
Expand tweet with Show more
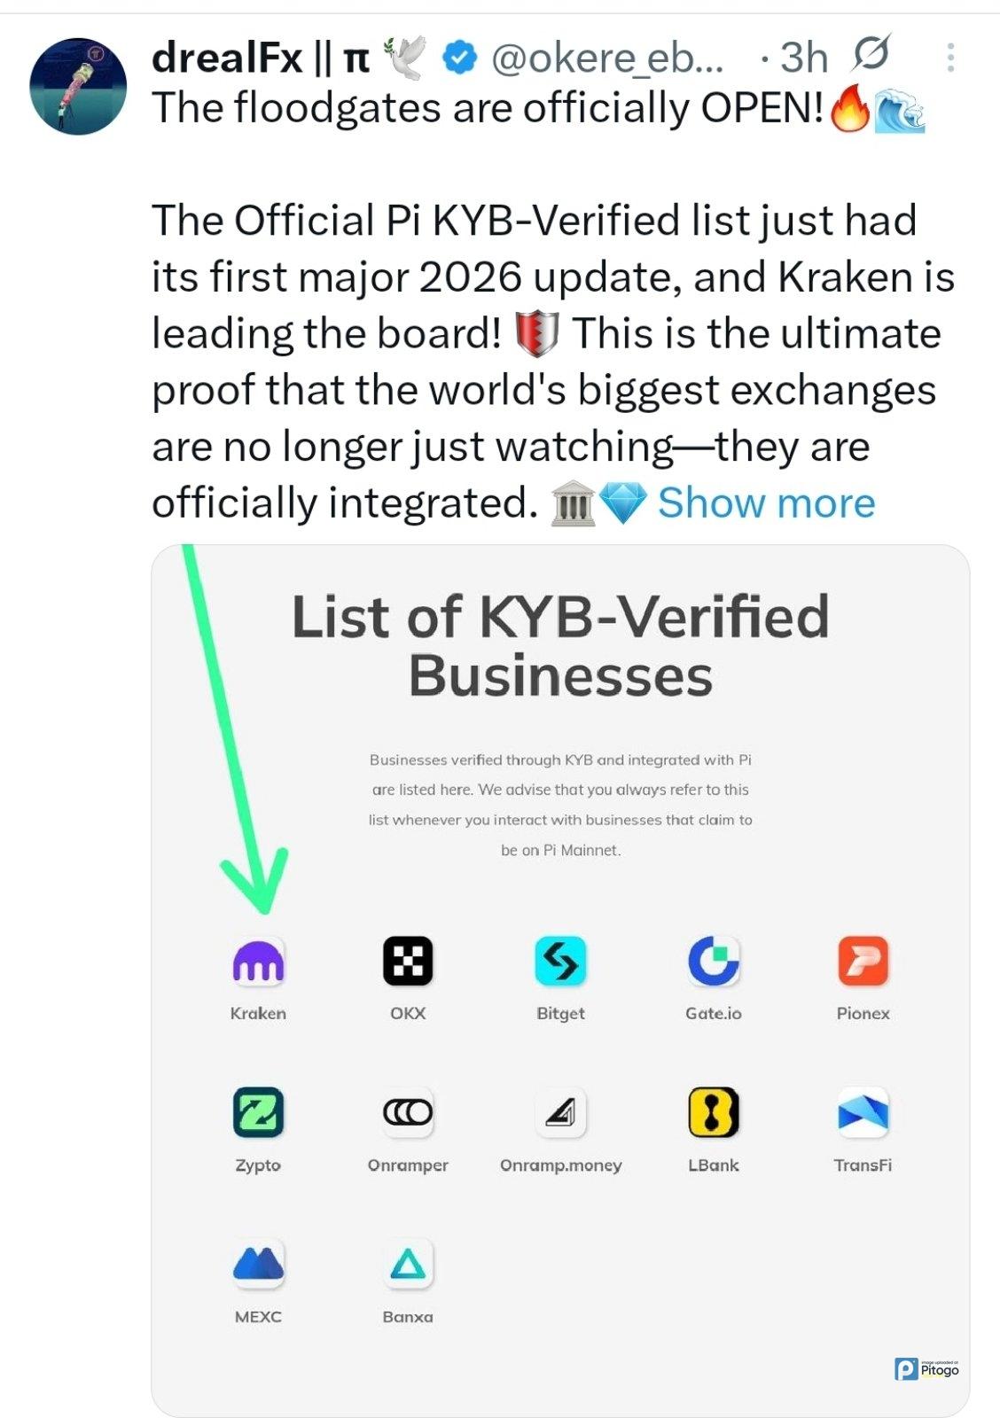pyautogui.click(x=766, y=503)
